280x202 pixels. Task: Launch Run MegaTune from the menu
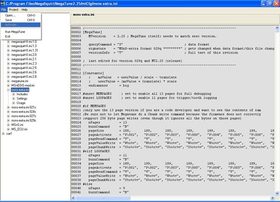click(21, 32)
